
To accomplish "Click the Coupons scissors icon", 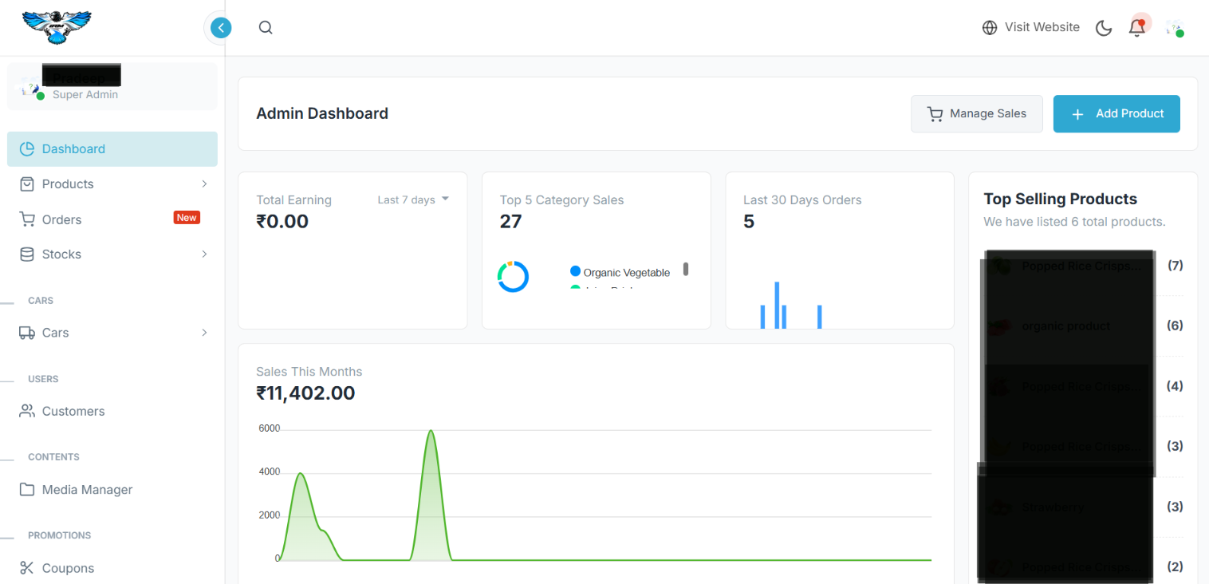I will coord(27,568).
